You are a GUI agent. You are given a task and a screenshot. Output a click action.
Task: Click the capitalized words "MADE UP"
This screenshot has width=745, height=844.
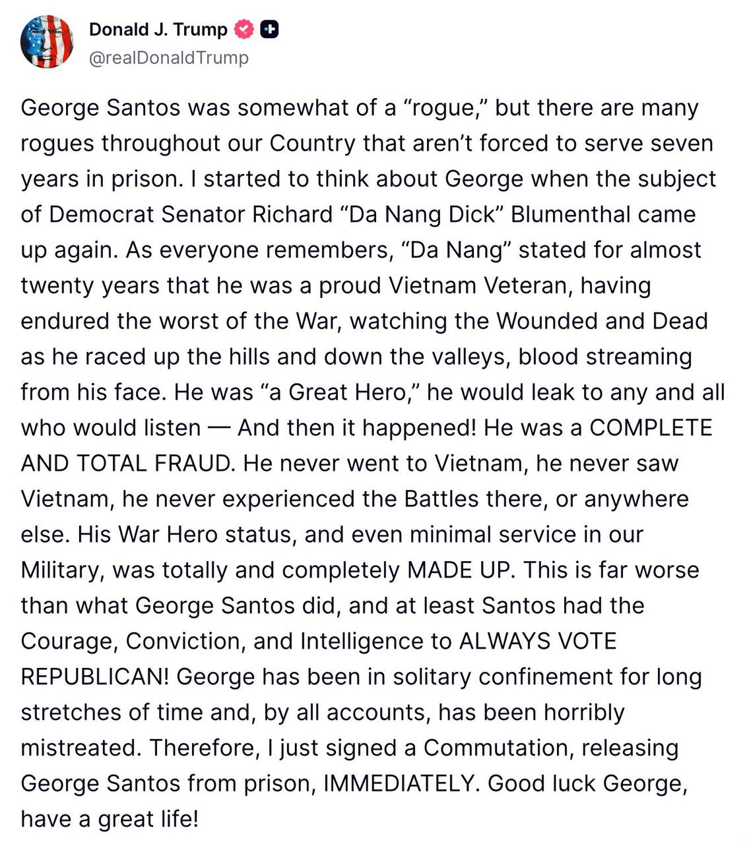(x=459, y=570)
